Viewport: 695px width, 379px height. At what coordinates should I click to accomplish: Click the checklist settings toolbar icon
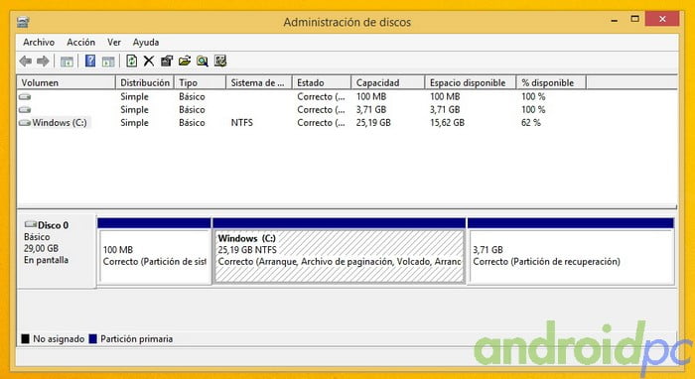[220, 61]
